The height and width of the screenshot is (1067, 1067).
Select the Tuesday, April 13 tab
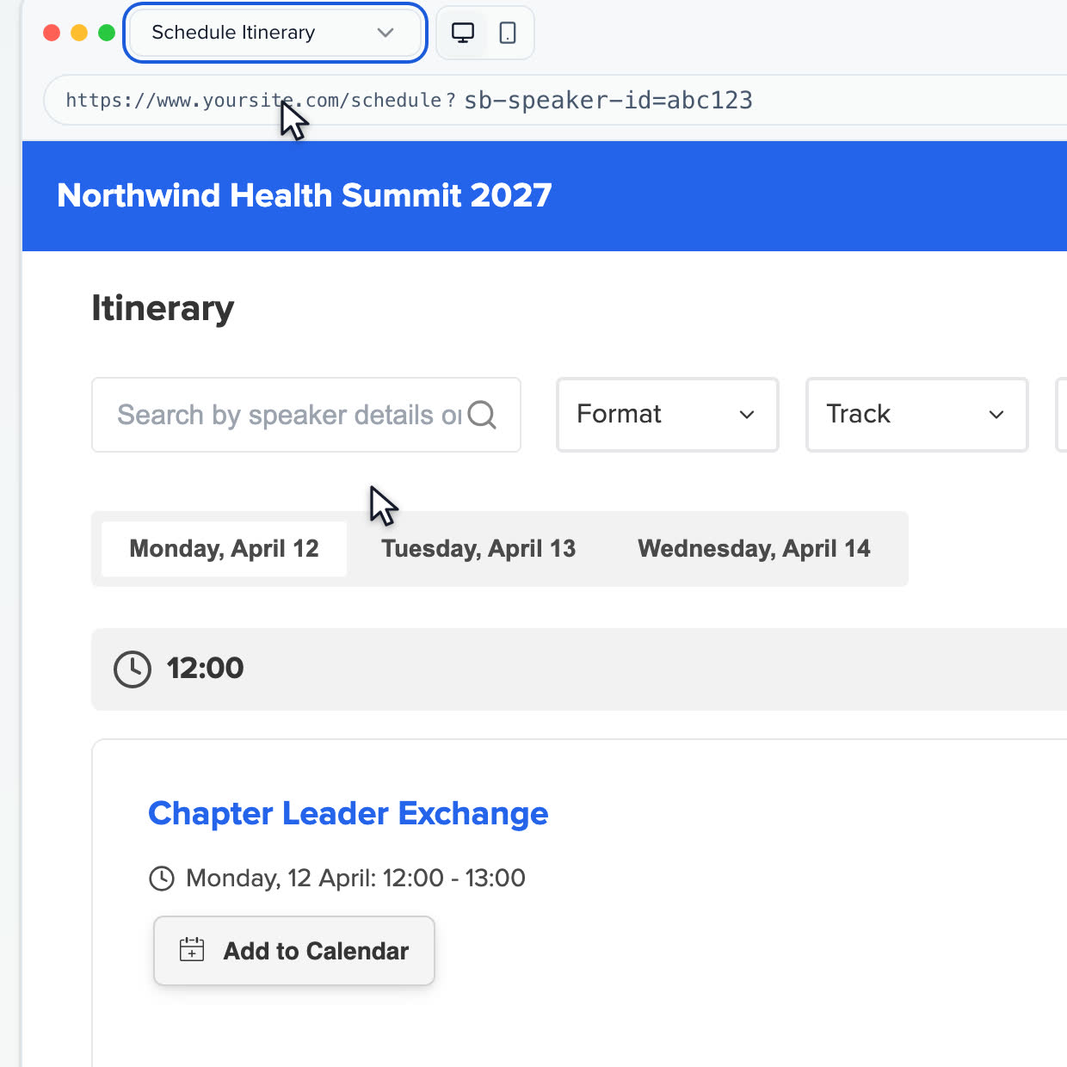[478, 549]
